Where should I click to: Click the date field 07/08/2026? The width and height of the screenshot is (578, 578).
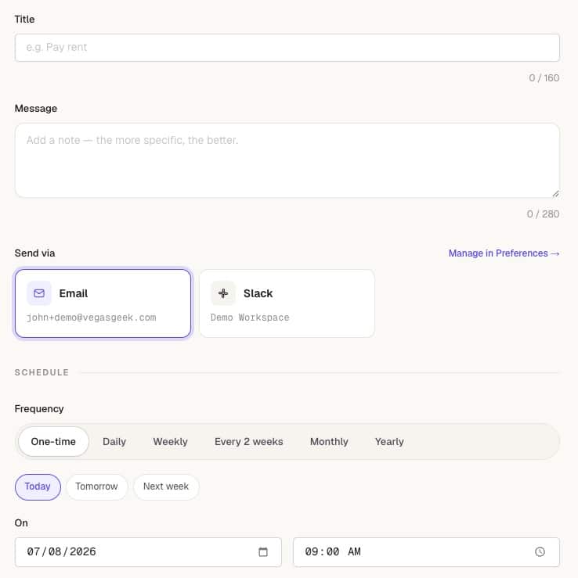click(148, 552)
